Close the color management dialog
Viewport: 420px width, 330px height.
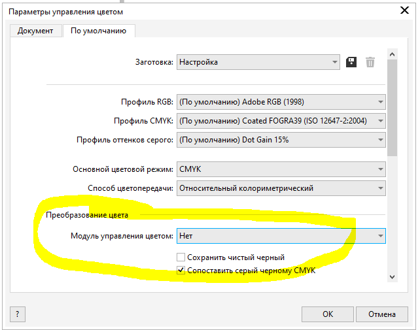pos(404,10)
